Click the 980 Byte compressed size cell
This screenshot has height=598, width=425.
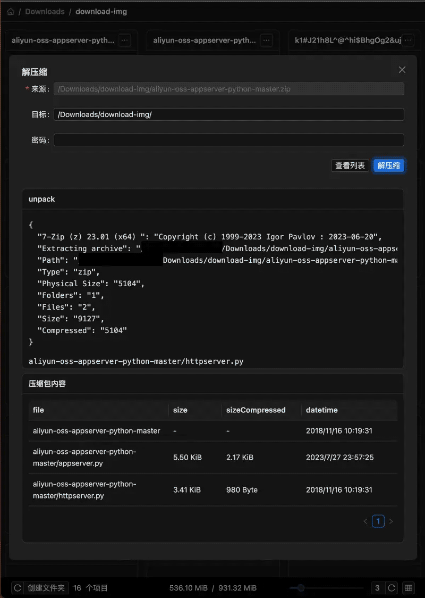pyautogui.click(x=261, y=489)
